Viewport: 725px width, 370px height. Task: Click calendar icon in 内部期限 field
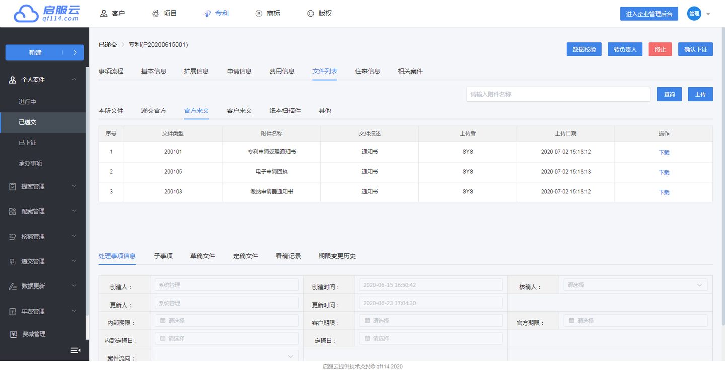(163, 320)
